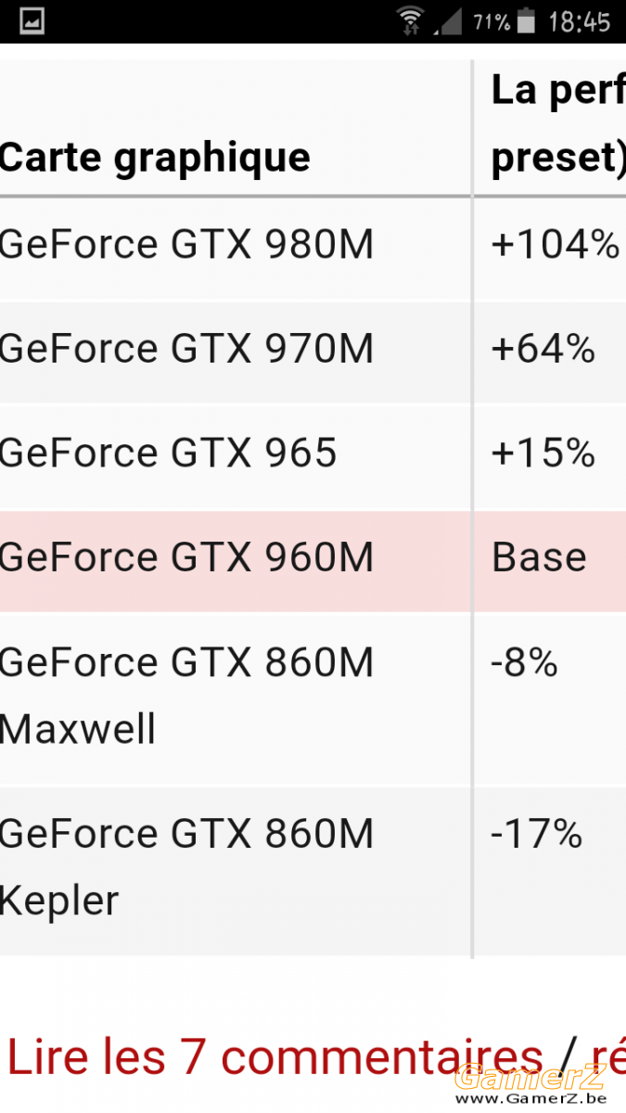The image size is (626, 1113).
Task: Tap the mobile signal strength icon
Action: point(448,20)
